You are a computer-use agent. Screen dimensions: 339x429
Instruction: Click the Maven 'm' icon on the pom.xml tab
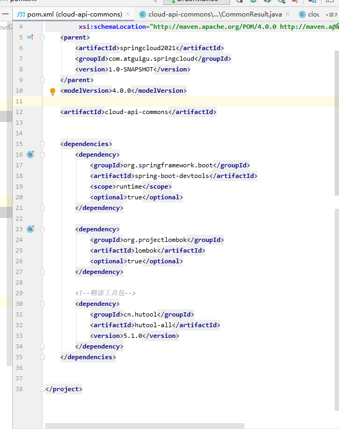21,14
